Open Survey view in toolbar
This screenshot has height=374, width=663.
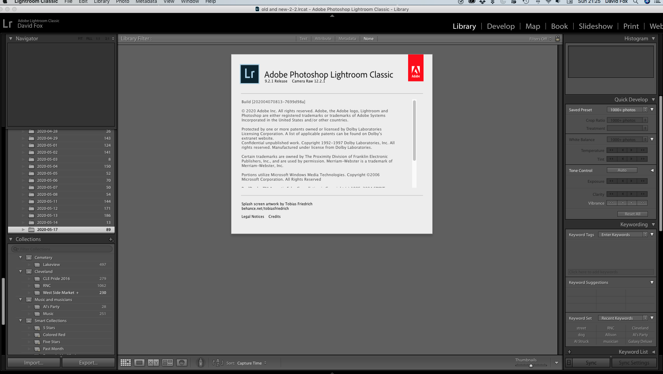tap(168, 363)
